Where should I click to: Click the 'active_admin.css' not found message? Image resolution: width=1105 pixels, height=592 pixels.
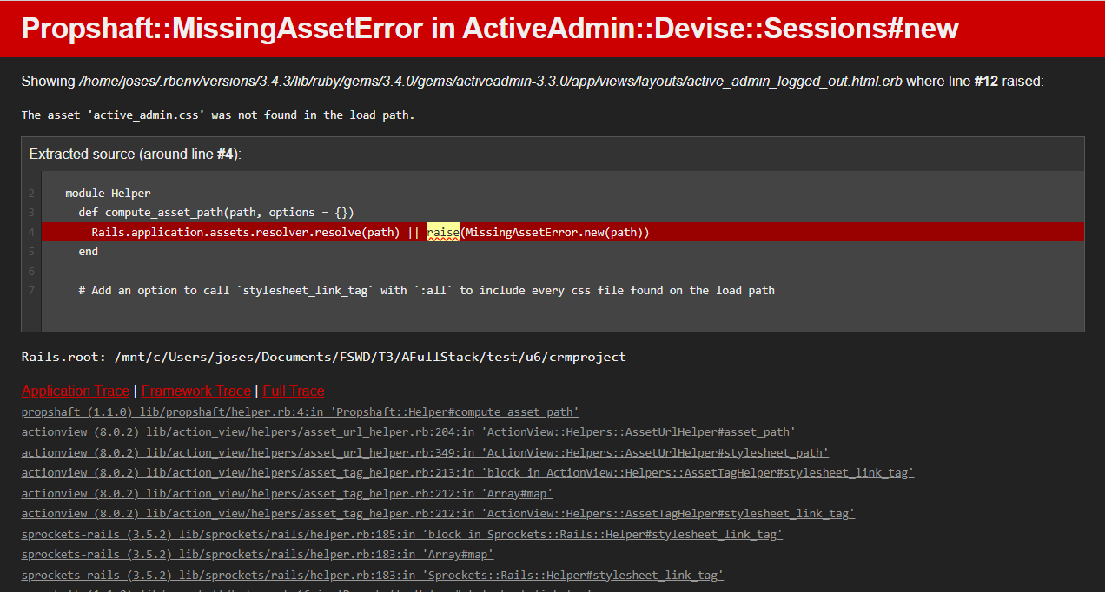click(218, 115)
